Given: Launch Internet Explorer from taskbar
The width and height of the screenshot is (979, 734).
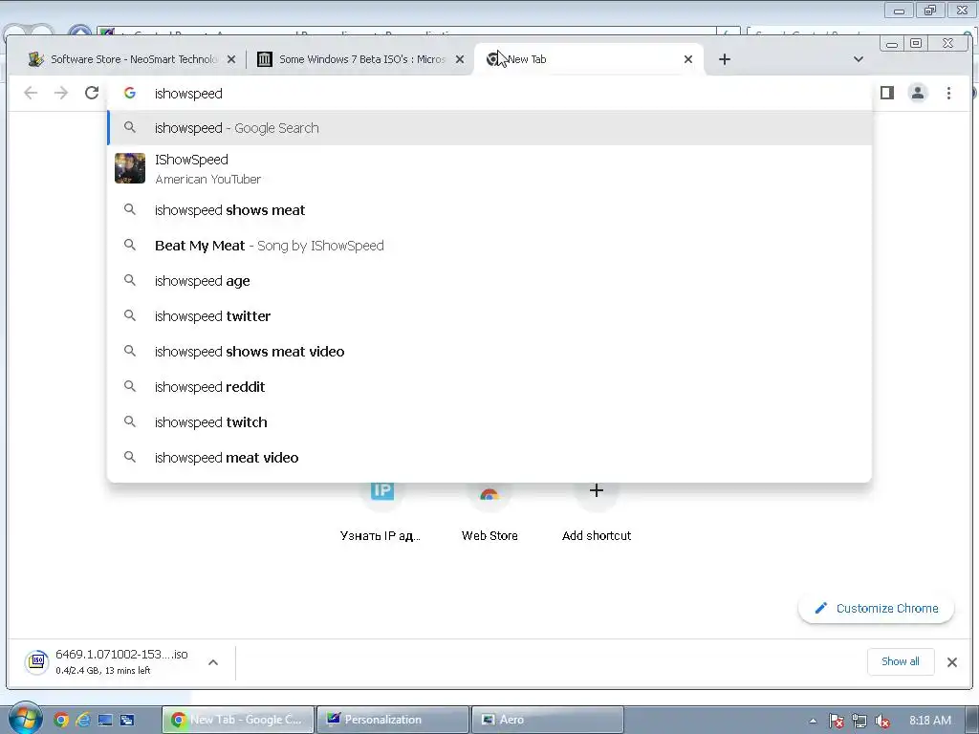Looking at the screenshot, I should tap(83, 721).
